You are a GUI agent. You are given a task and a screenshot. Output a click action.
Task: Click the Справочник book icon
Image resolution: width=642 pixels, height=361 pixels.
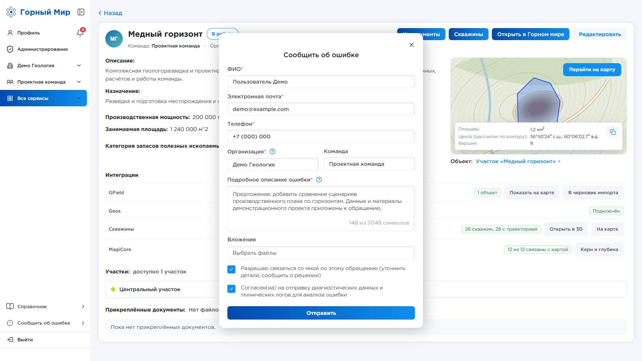tap(10, 307)
